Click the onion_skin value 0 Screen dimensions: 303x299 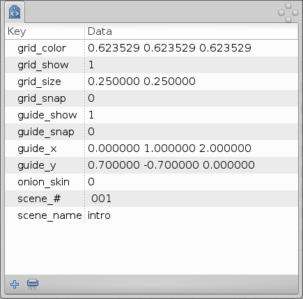tap(91, 182)
